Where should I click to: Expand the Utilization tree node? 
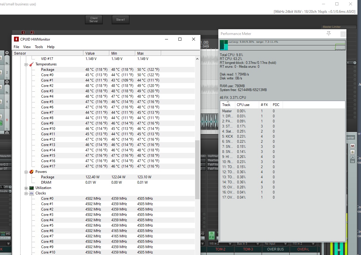click(x=26, y=188)
